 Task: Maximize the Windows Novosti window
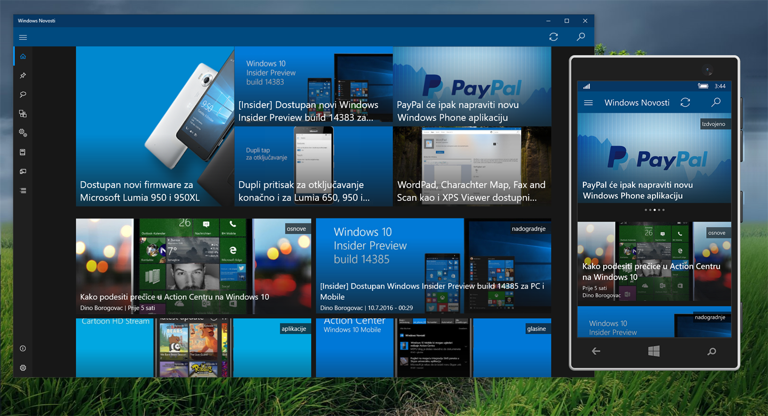pyautogui.click(x=566, y=21)
